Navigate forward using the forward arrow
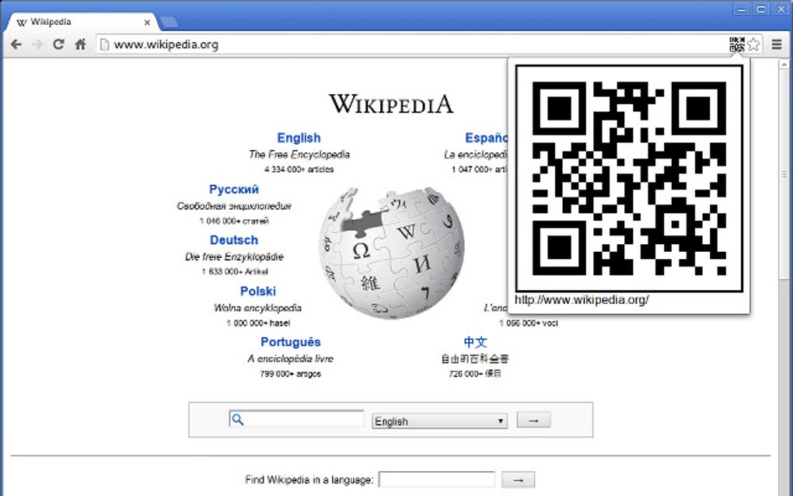 tap(37, 44)
